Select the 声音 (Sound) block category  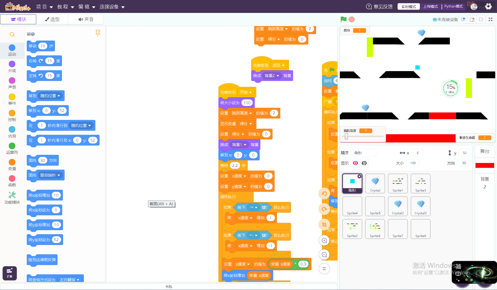[12, 83]
